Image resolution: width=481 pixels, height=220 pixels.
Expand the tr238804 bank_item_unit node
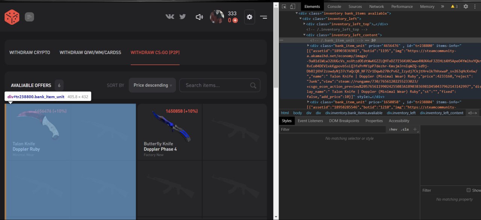click(309, 102)
